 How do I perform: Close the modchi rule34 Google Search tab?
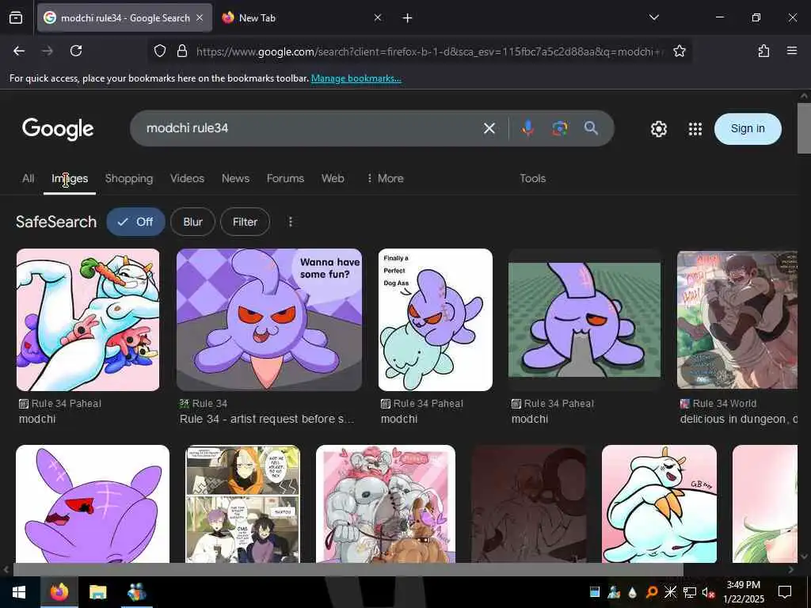(x=200, y=18)
